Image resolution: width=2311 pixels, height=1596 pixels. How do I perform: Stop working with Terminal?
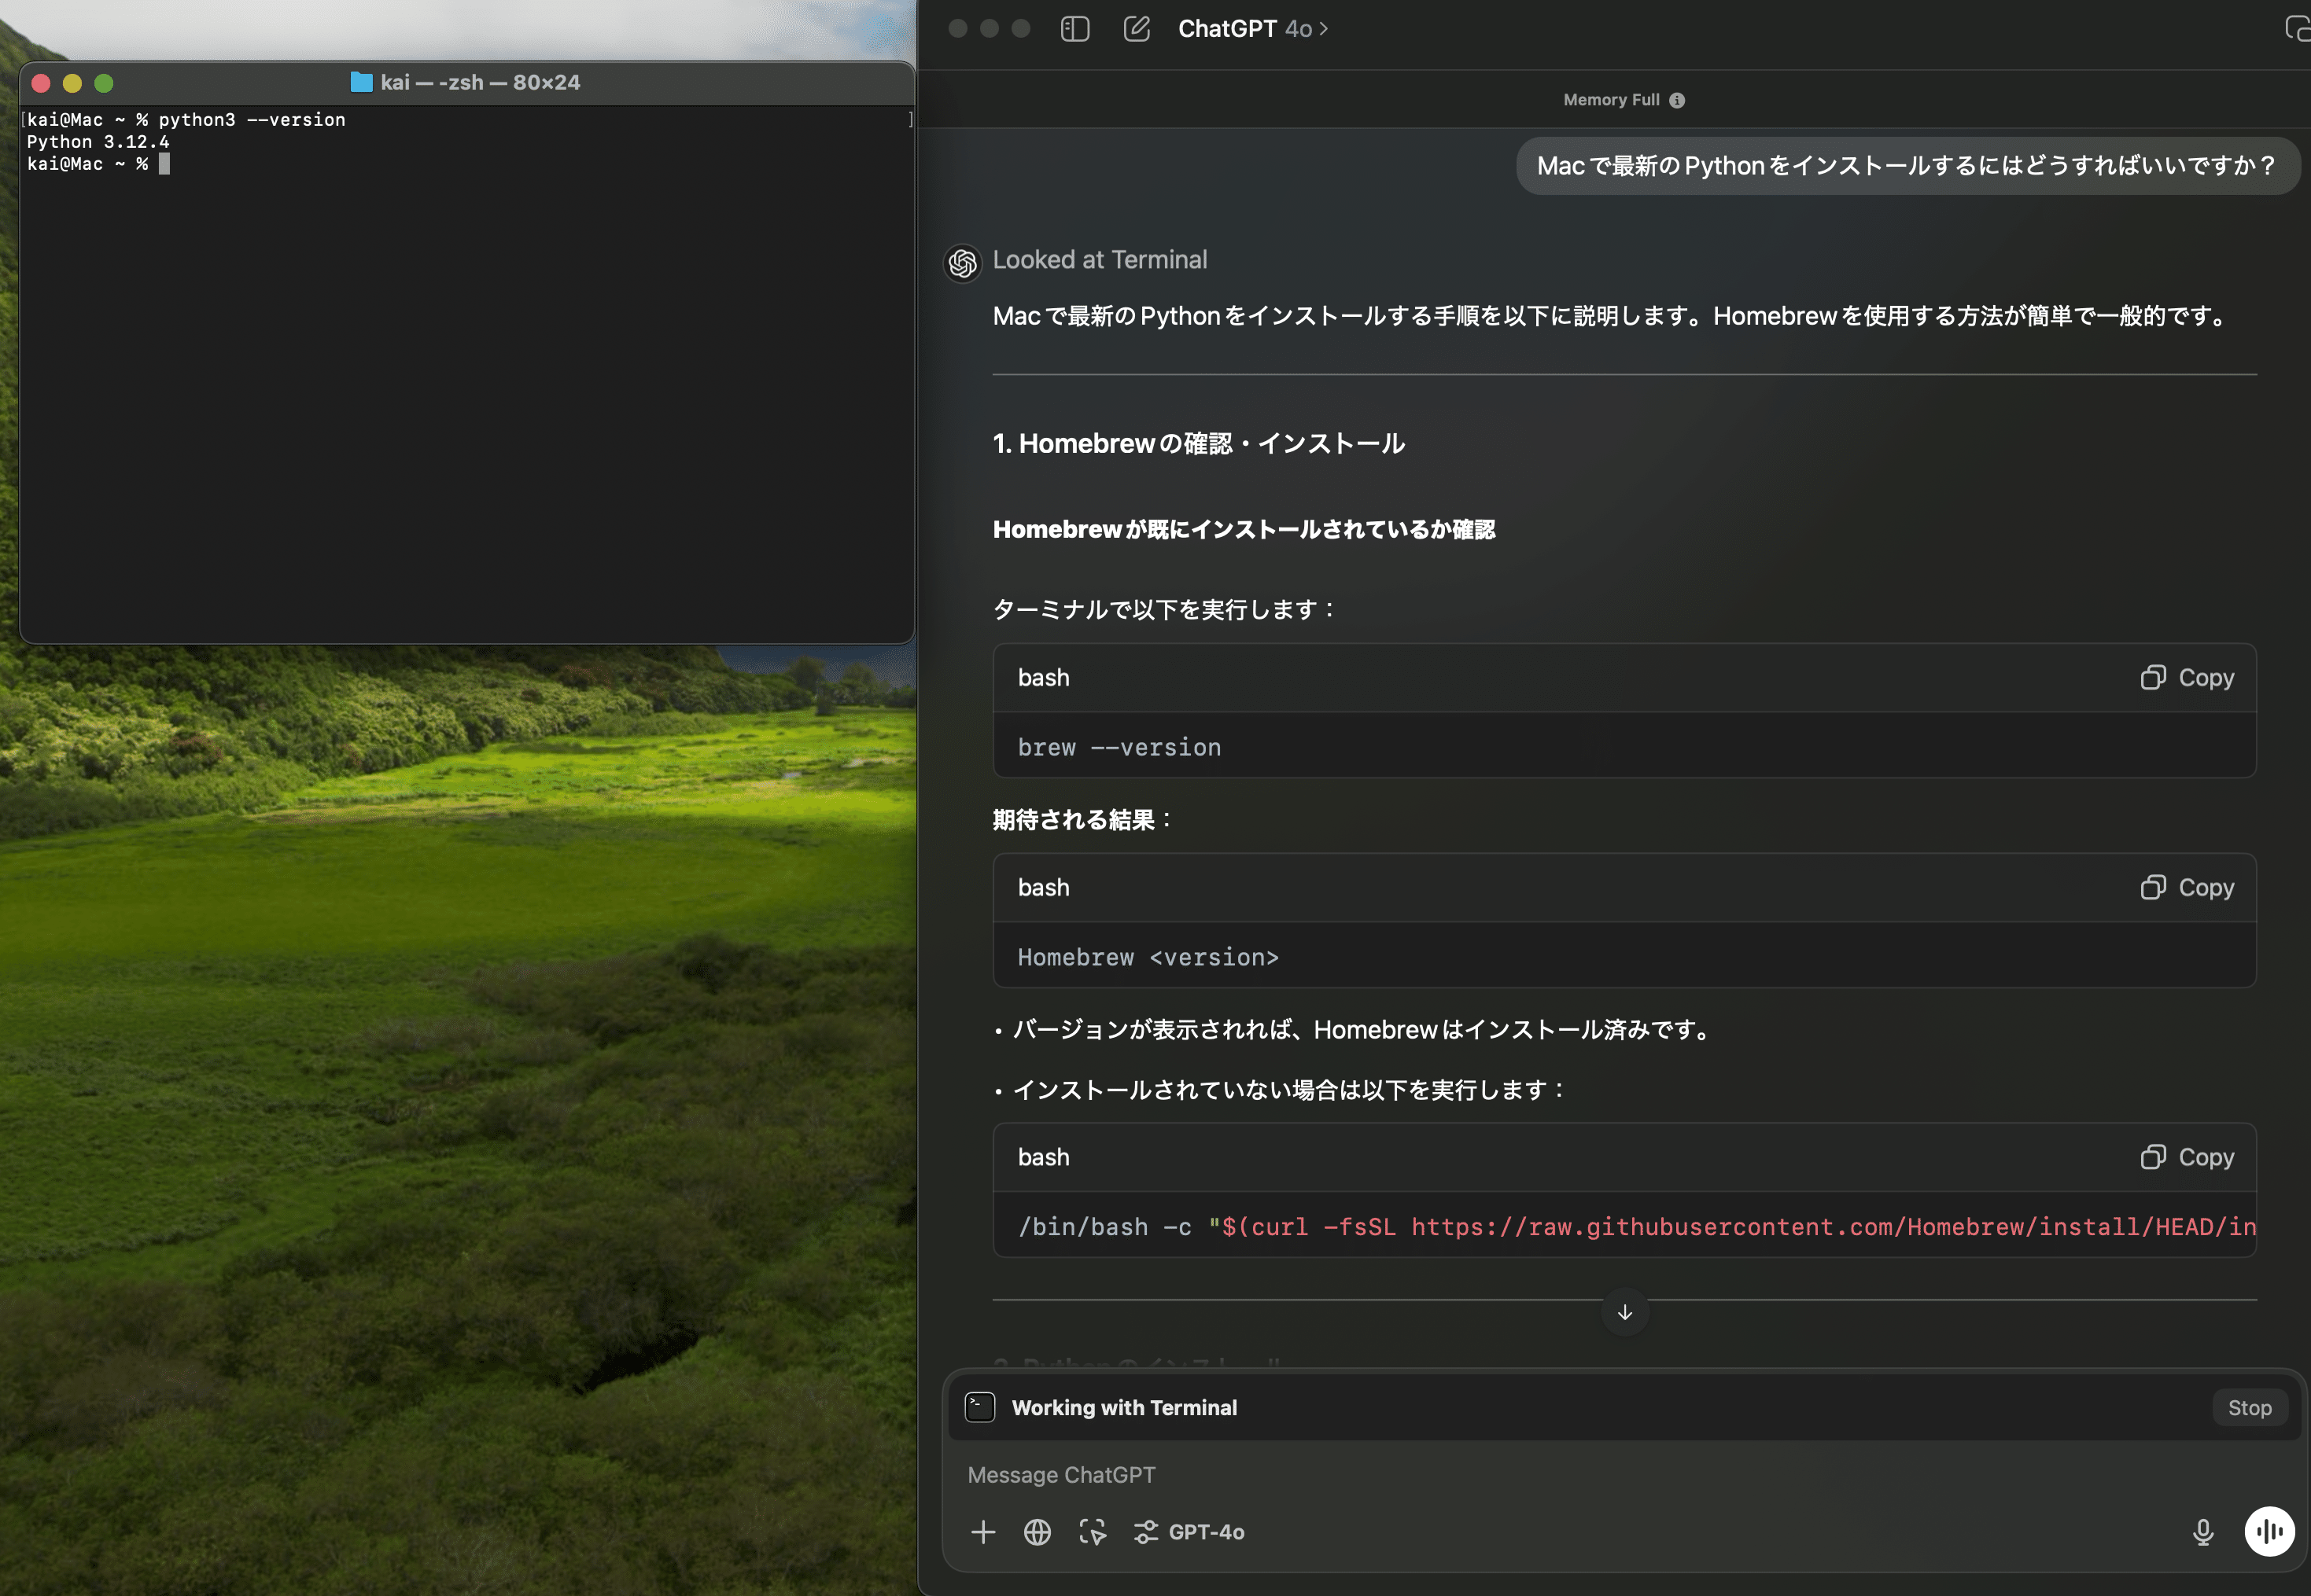(2249, 1408)
